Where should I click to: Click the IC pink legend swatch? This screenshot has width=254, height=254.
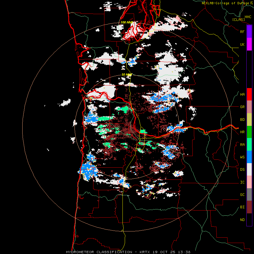click(x=249, y=182)
